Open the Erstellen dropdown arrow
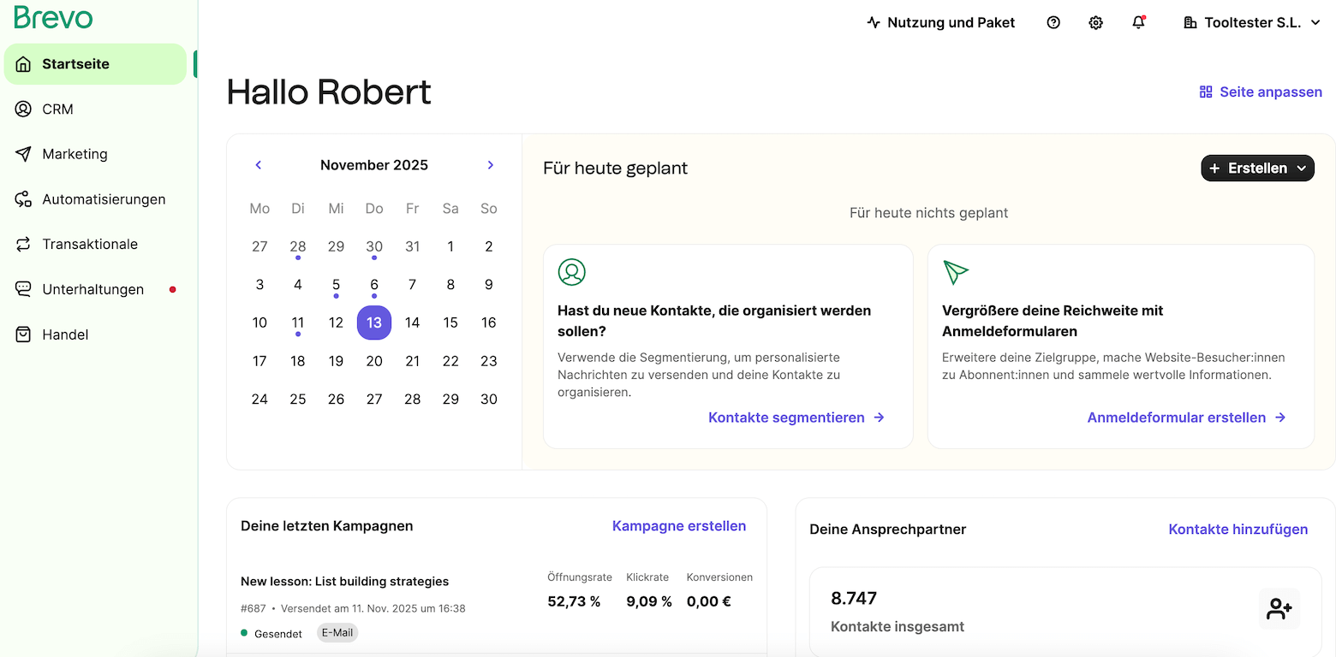The width and height of the screenshot is (1336, 657). pyautogui.click(x=1303, y=168)
